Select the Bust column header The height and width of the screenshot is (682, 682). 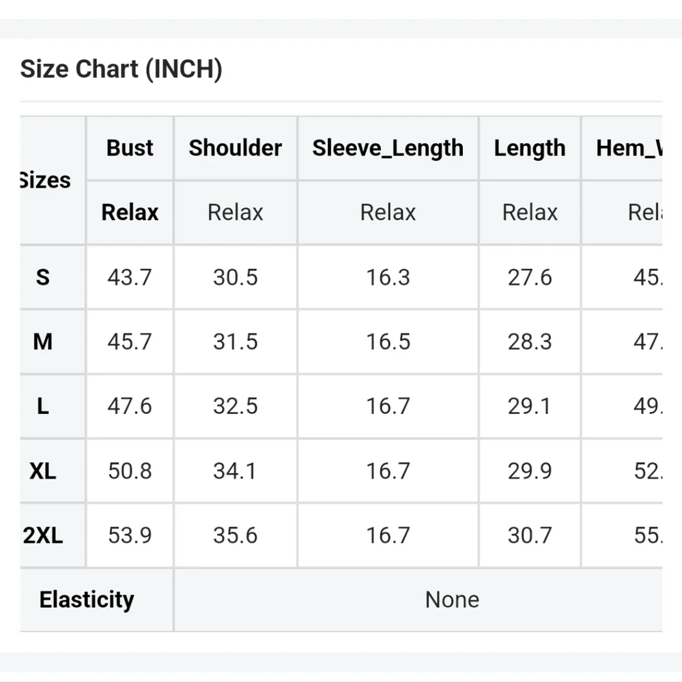(130, 148)
